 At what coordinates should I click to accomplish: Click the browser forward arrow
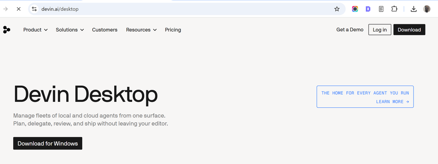[6, 9]
